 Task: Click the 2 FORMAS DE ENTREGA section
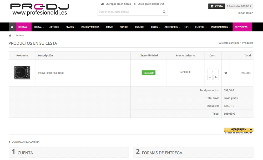(193, 152)
